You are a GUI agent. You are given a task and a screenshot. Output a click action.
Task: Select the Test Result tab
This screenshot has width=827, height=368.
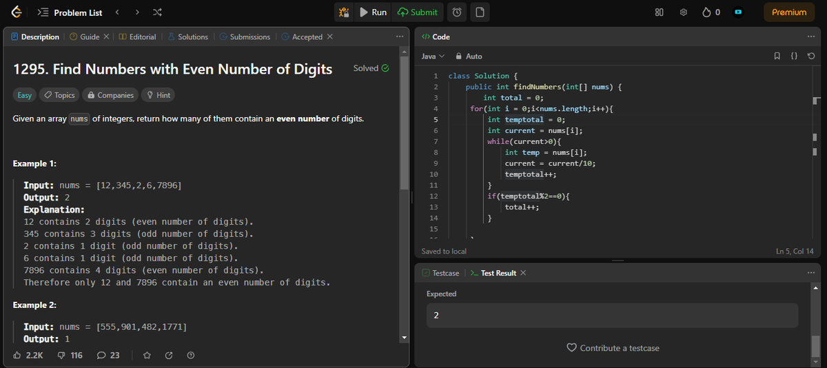pos(493,273)
